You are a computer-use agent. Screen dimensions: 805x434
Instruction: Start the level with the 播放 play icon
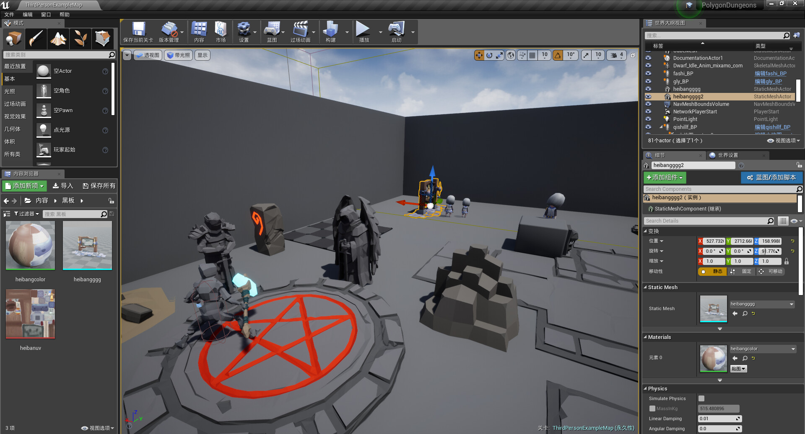363,32
